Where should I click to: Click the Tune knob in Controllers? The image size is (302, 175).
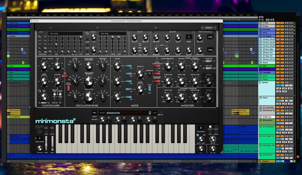57,66
